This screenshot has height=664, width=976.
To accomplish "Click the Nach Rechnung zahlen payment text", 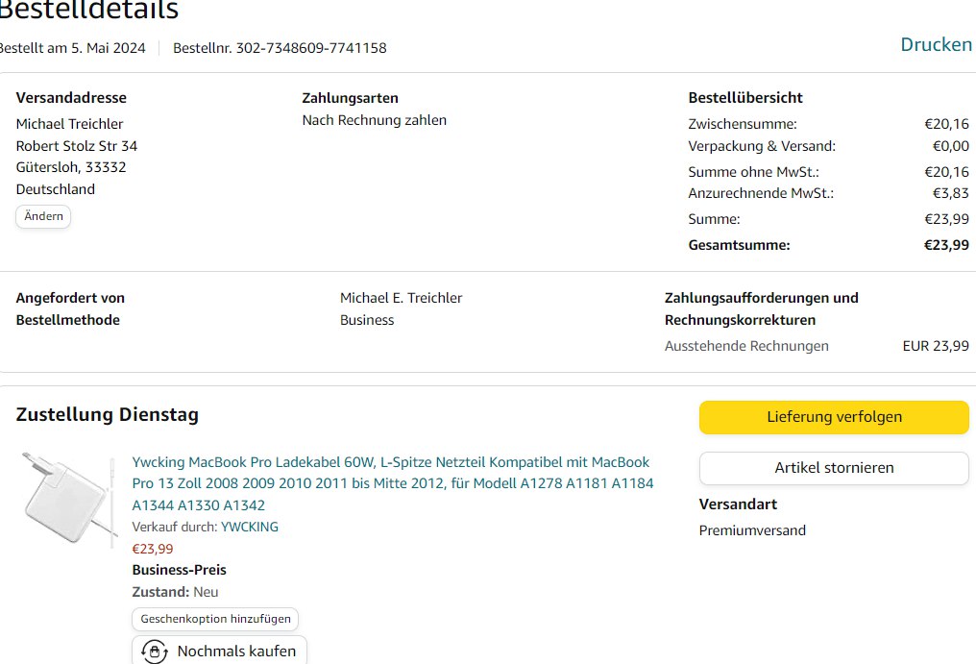I will pos(374,120).
